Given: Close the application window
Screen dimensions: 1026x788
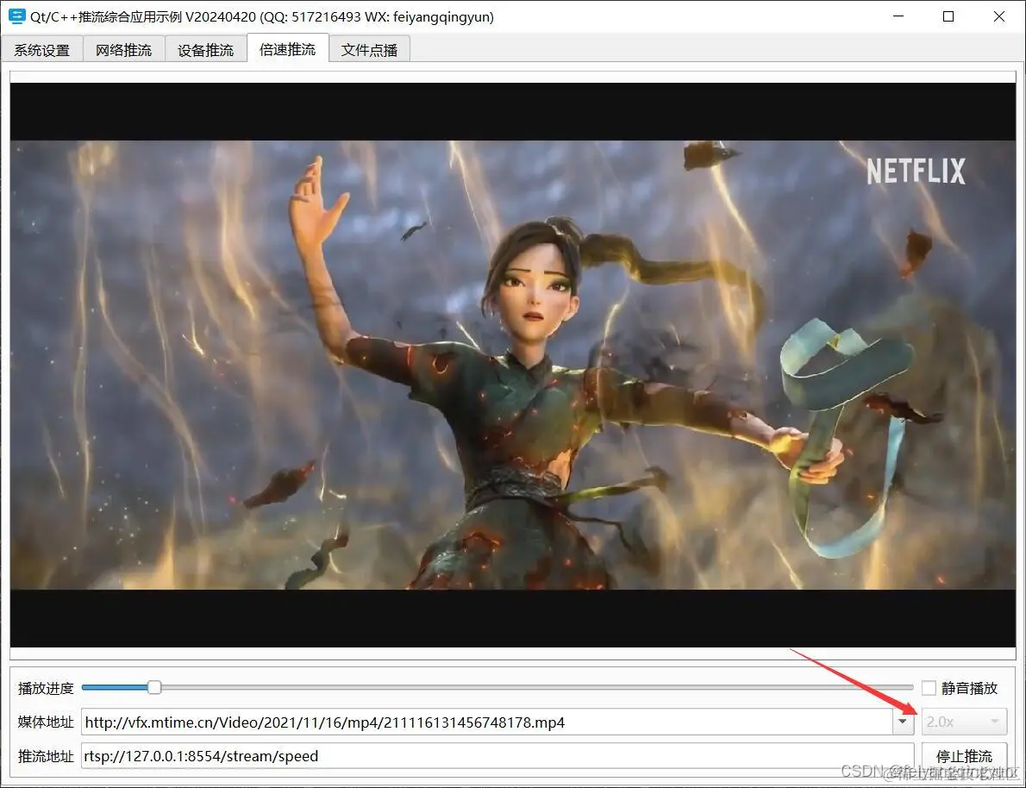Looking at the screenshot, I should pos(999,16).
